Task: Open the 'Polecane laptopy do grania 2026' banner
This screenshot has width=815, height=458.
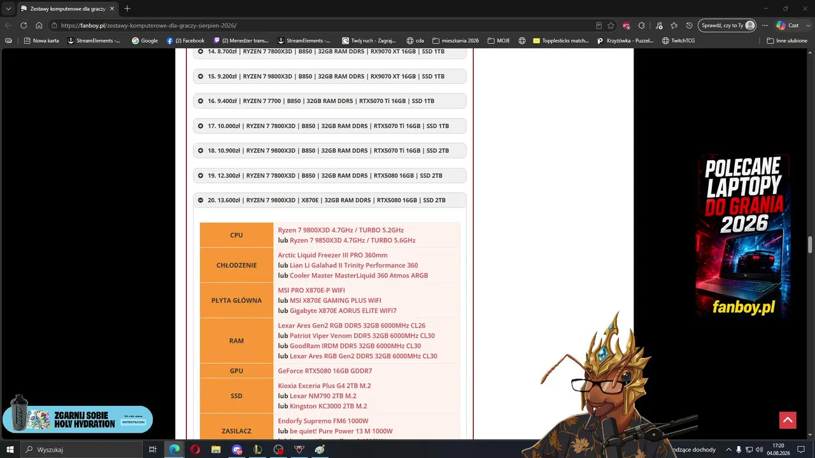Action: pyautogui.click(x=743, y=235)
